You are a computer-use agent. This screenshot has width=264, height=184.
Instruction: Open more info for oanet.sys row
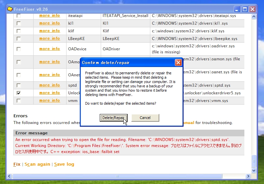pos(50,75)
